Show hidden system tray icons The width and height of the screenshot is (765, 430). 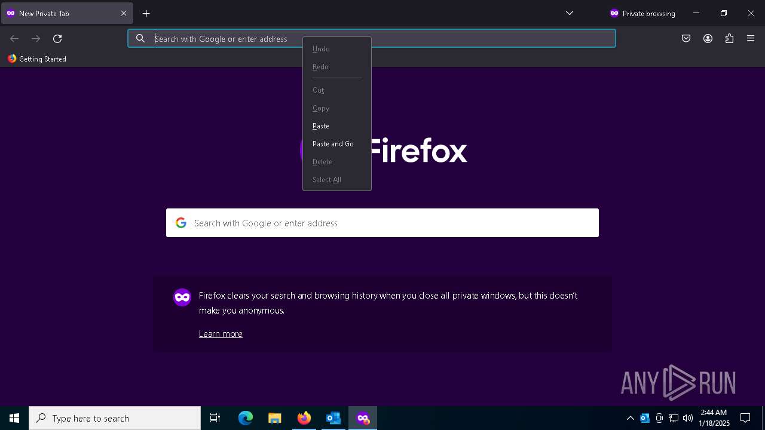pos(630,418)
